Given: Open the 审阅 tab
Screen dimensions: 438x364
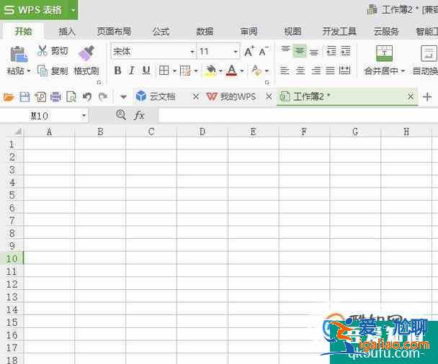Looking at the screenshot, I should (x=249, y=31).
